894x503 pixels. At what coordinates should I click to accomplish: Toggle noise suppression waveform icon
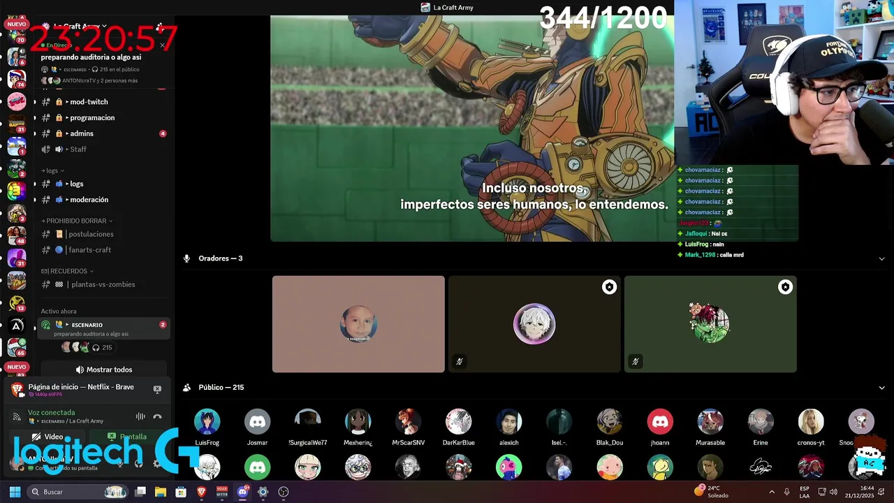point(140,416)
